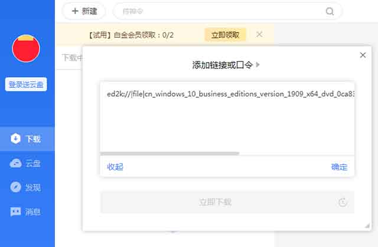This screenshot has width=378, height=247.
Task: Open the 消息 messages section
Action: pos(27,211)
